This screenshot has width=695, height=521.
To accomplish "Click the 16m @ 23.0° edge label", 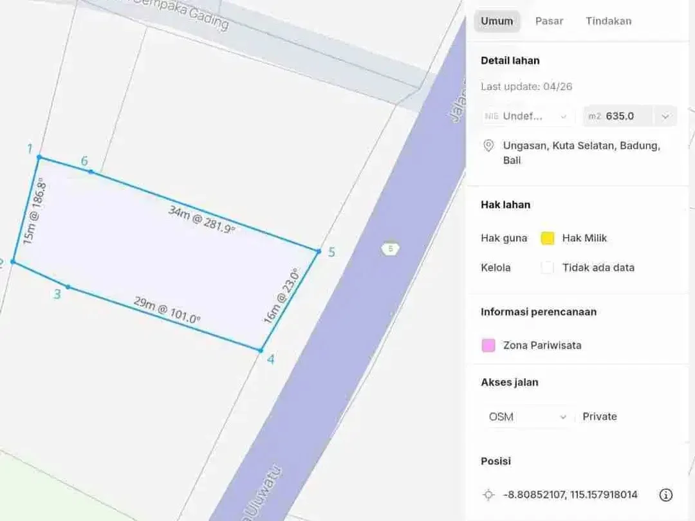I will pos(282,295).
